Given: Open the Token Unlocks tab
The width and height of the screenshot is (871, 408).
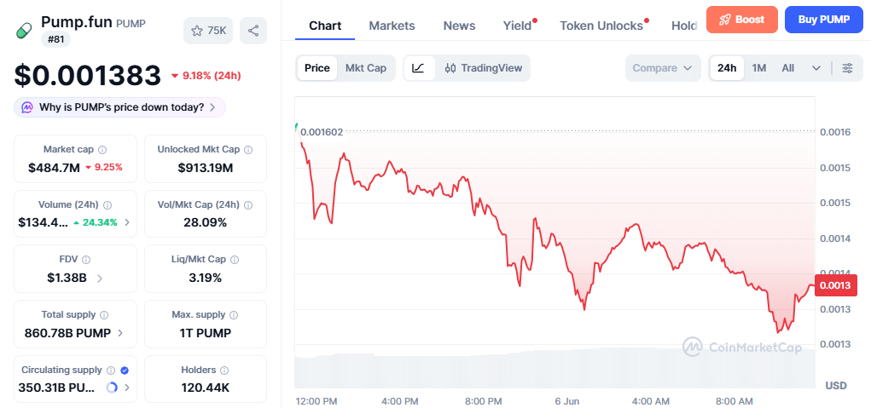Looking at the screenshot, I should click(601, 26).
